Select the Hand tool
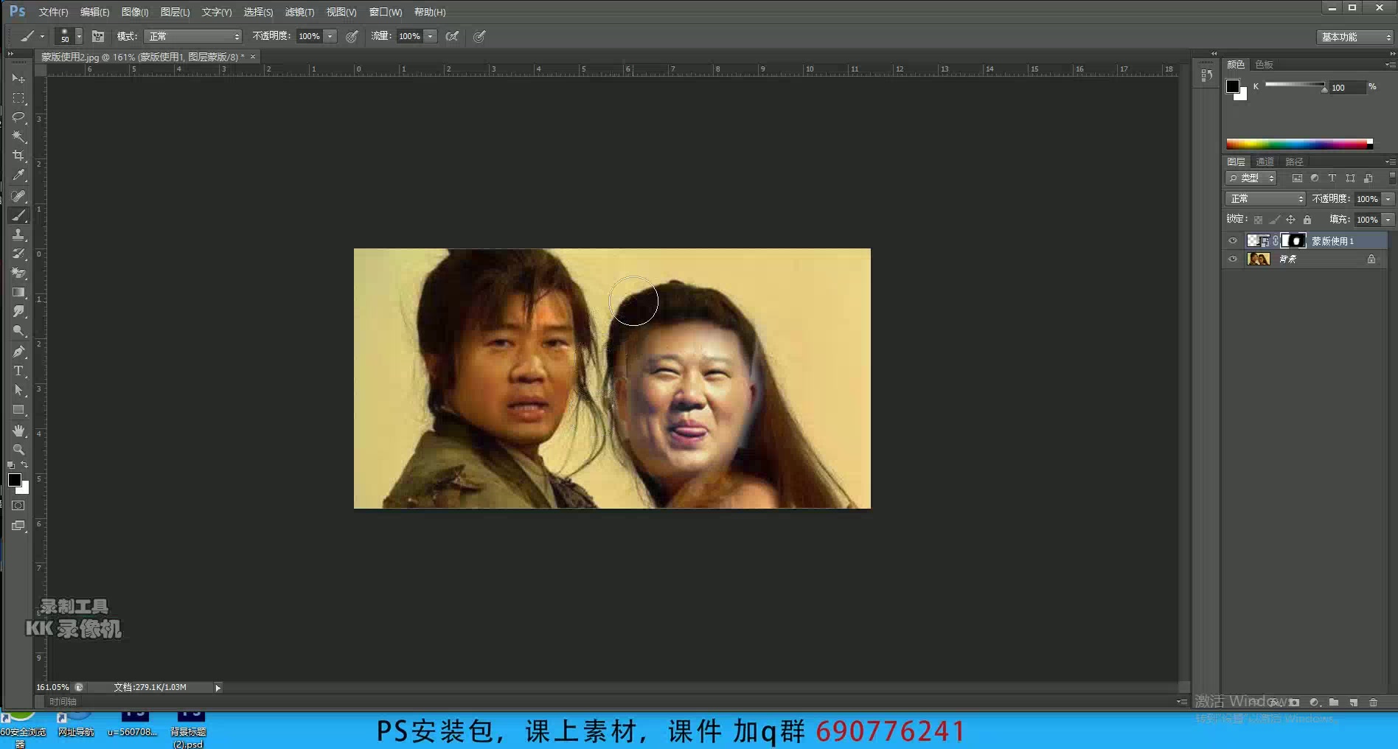The image size is (1398, 749). 18,431
